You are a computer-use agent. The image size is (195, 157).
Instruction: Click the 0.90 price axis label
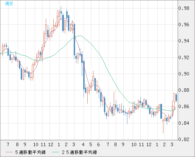(x=184, y=74)
